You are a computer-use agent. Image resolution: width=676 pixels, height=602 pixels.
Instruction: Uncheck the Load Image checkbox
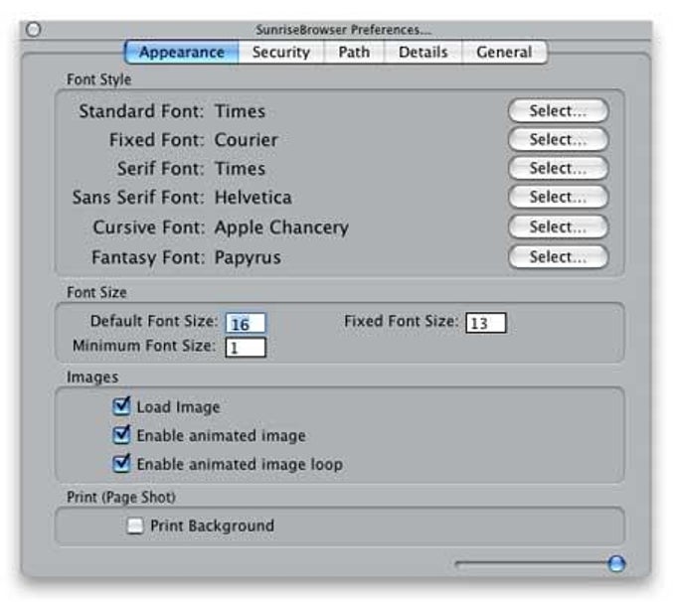(122, 406)
